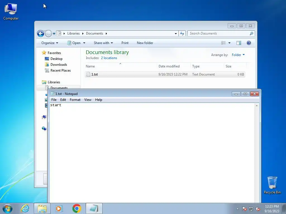Open the view options dropdown arrow

(x=230, y=43)
